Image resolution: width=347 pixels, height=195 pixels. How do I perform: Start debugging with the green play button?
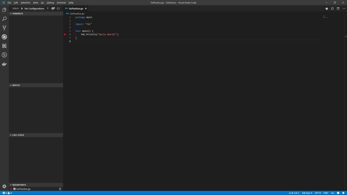click(x=22, y=8)
